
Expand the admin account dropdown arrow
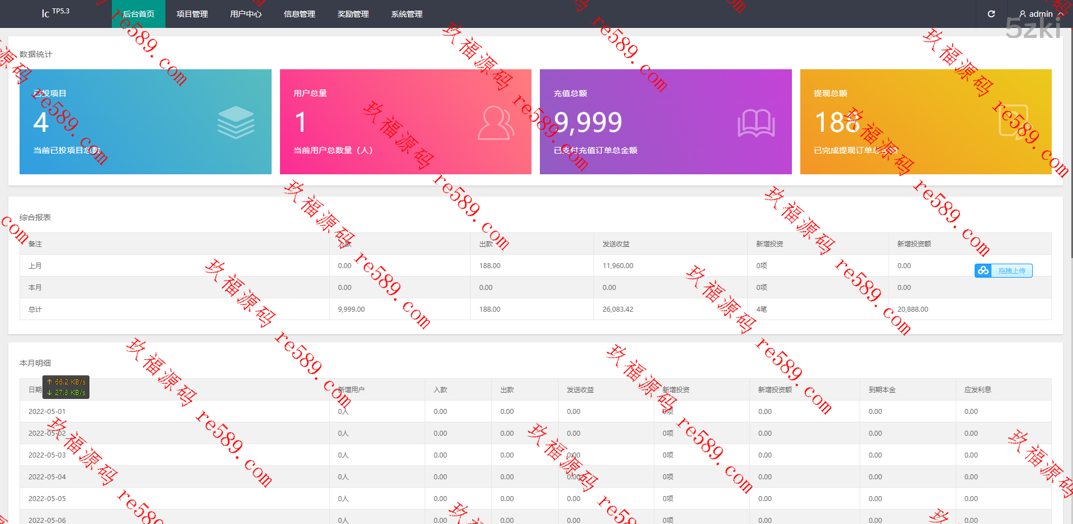[x=1060, y=14]
